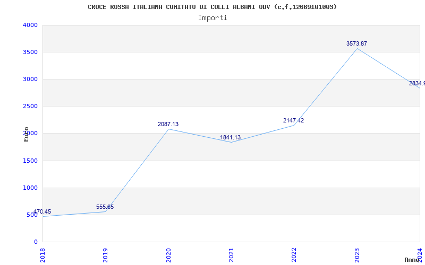The image size is (425, 265).
Task: Click the 1500 y-axis tick label
Action: (x=30, y=161)
